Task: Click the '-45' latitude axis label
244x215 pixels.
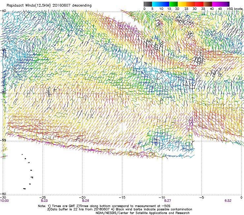Action: [x=3, y=50]
